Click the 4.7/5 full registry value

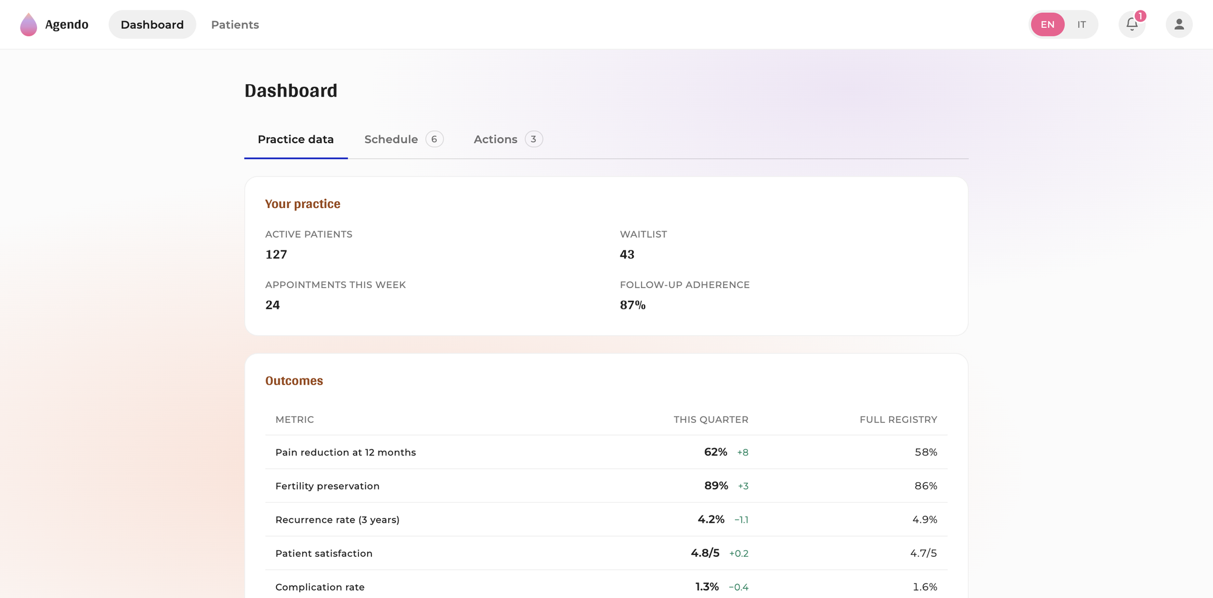(923, 553)
